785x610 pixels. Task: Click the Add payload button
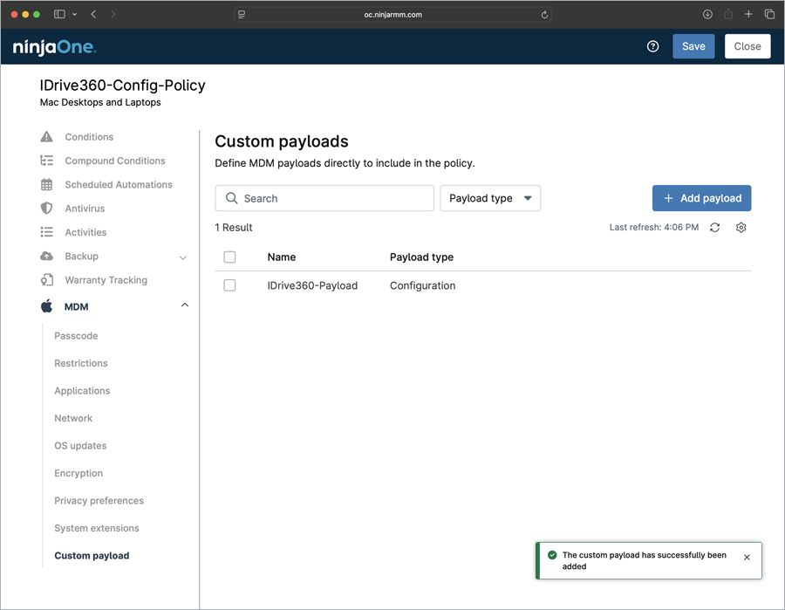701,198
